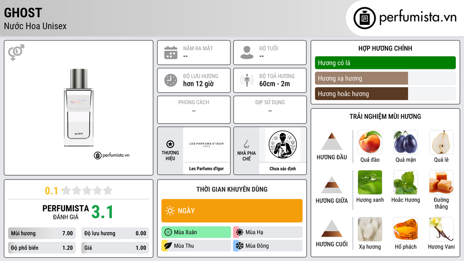Click the sillage icon beside Độ Toả Hương
The height and width of the screenshot is (261, 464).
point(247,80)
